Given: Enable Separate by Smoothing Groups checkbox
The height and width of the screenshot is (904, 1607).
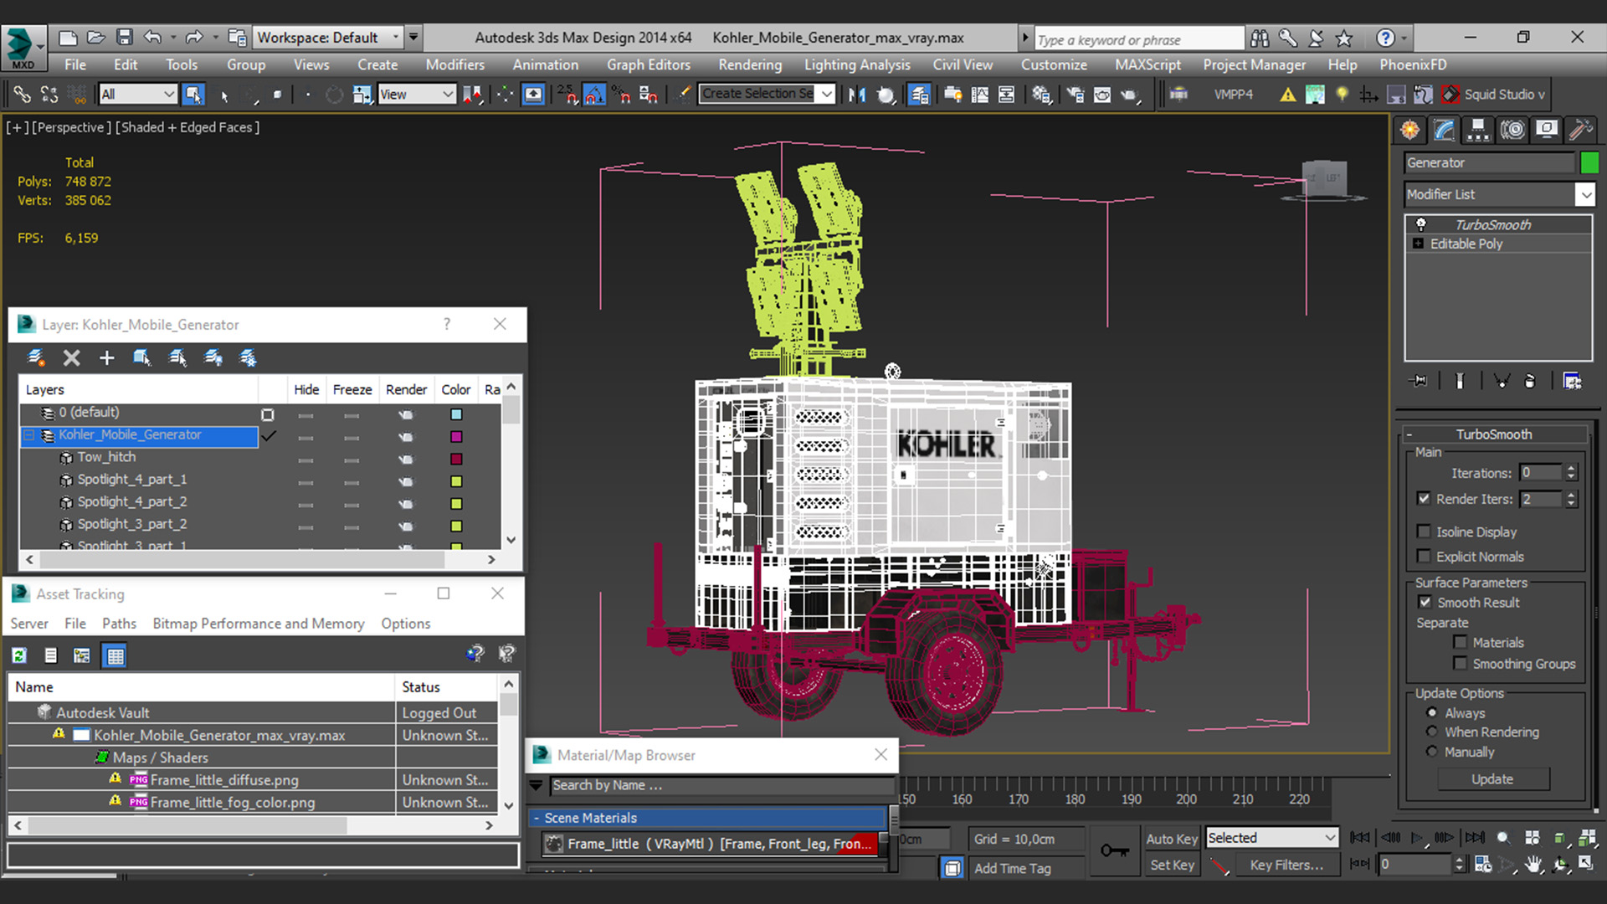Looking at the screenshot, I should pos(1460,663).
